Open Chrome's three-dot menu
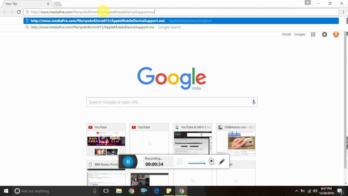The image size is (348, 196). (344, 12)
